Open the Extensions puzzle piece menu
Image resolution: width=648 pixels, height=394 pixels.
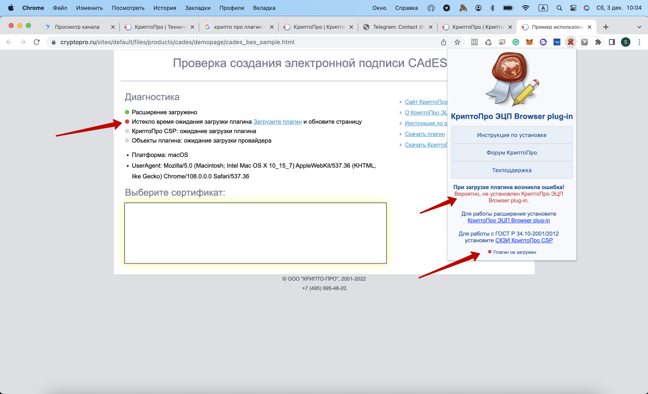(598, 42)
